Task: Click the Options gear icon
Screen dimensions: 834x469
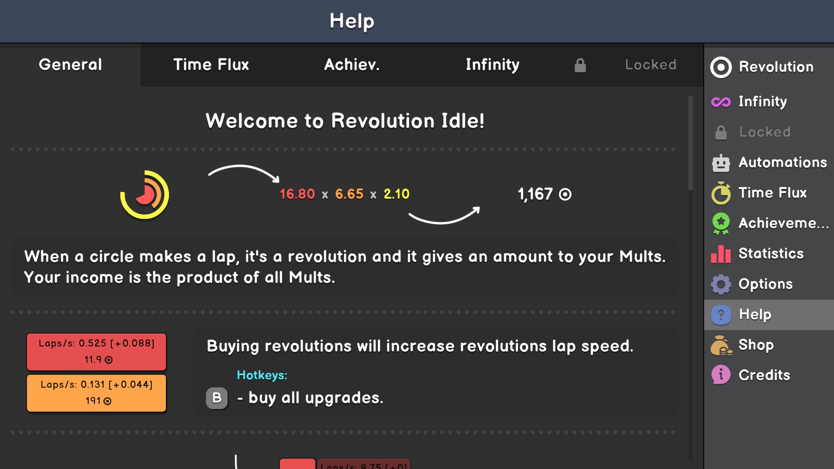Action: coord(721,284)
